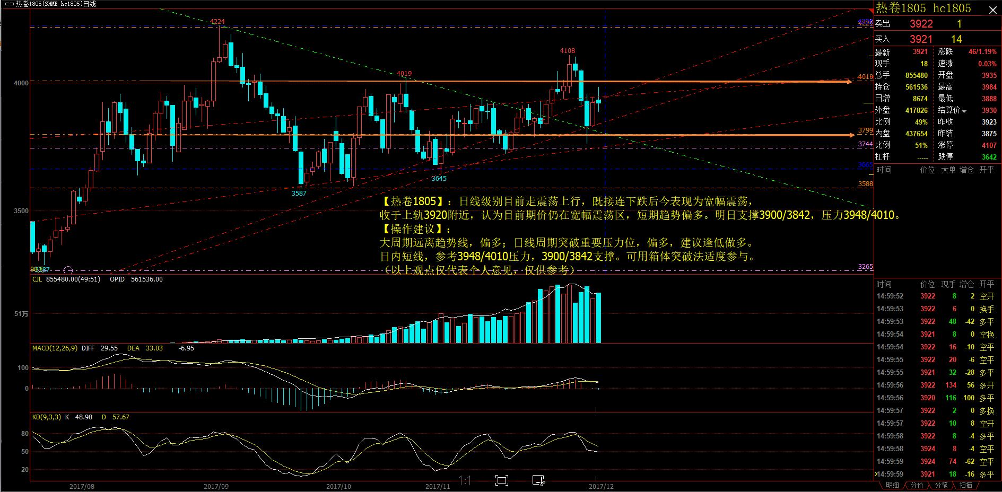Click the 卖出 price 3922
The height and width of the screenshot is (492, 1002).
tap(921, 24)
